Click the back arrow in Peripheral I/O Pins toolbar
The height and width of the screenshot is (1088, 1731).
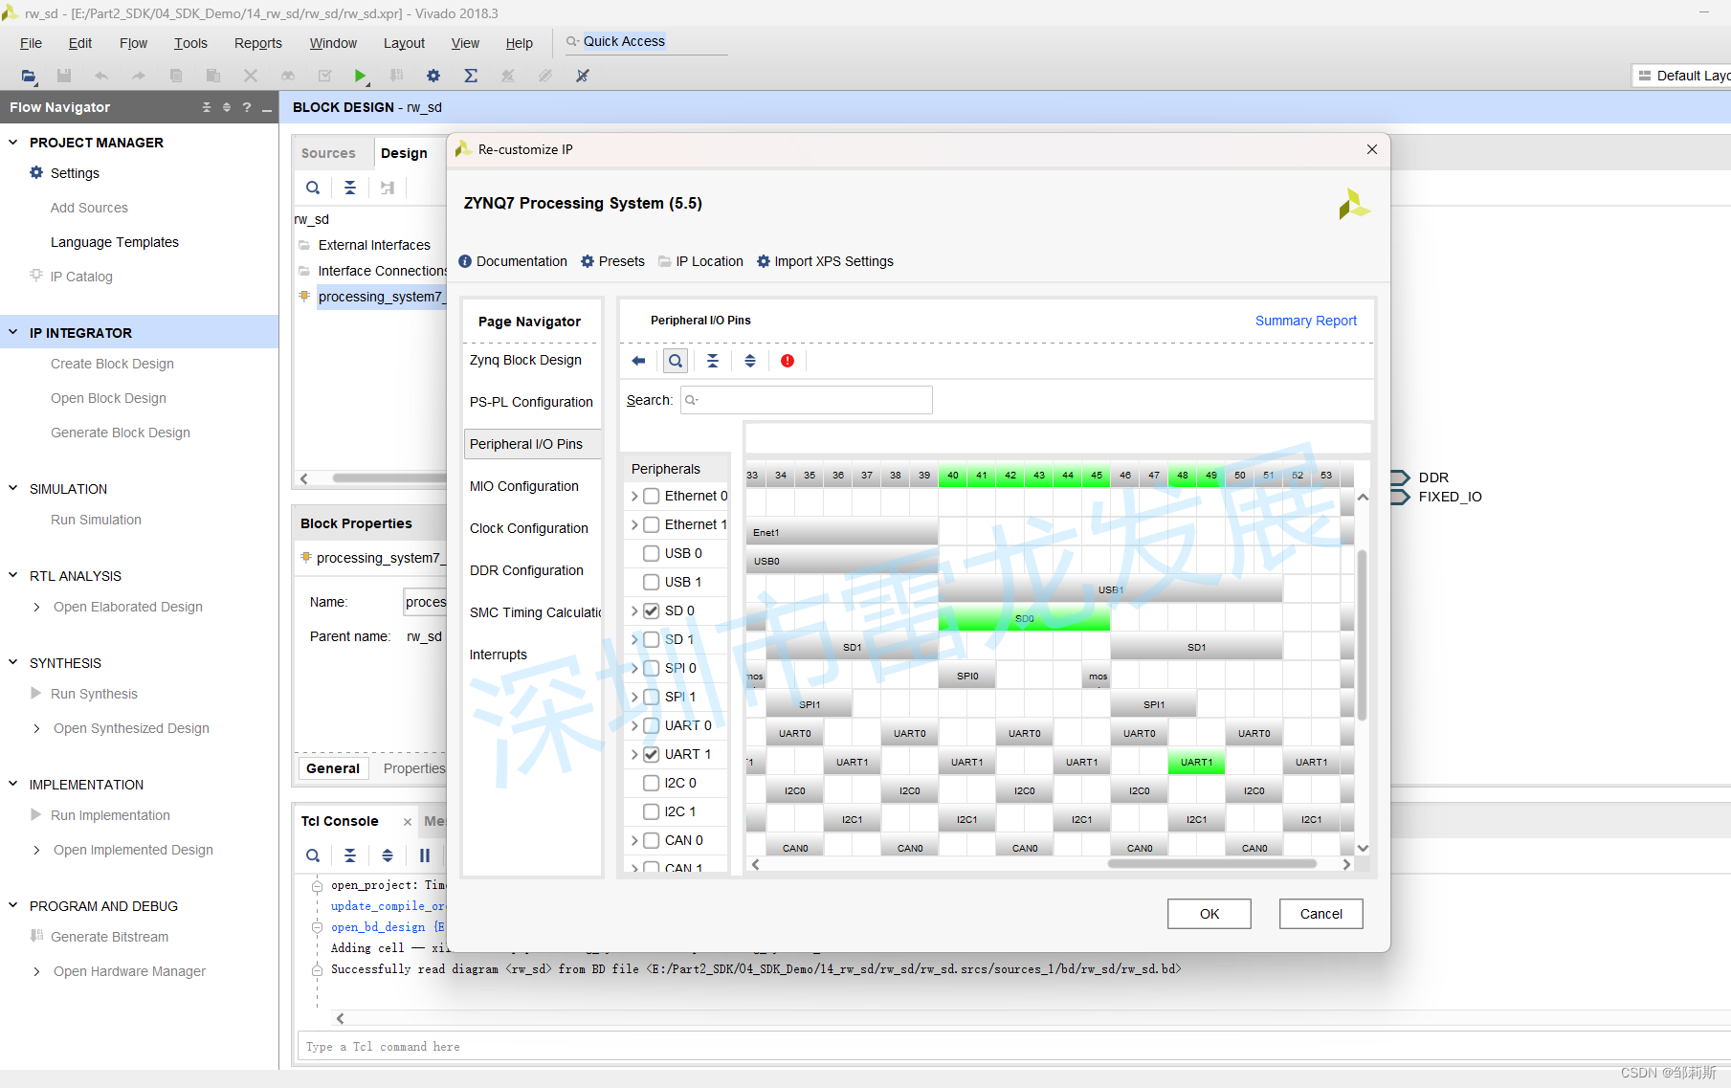(x=638, y=361)
